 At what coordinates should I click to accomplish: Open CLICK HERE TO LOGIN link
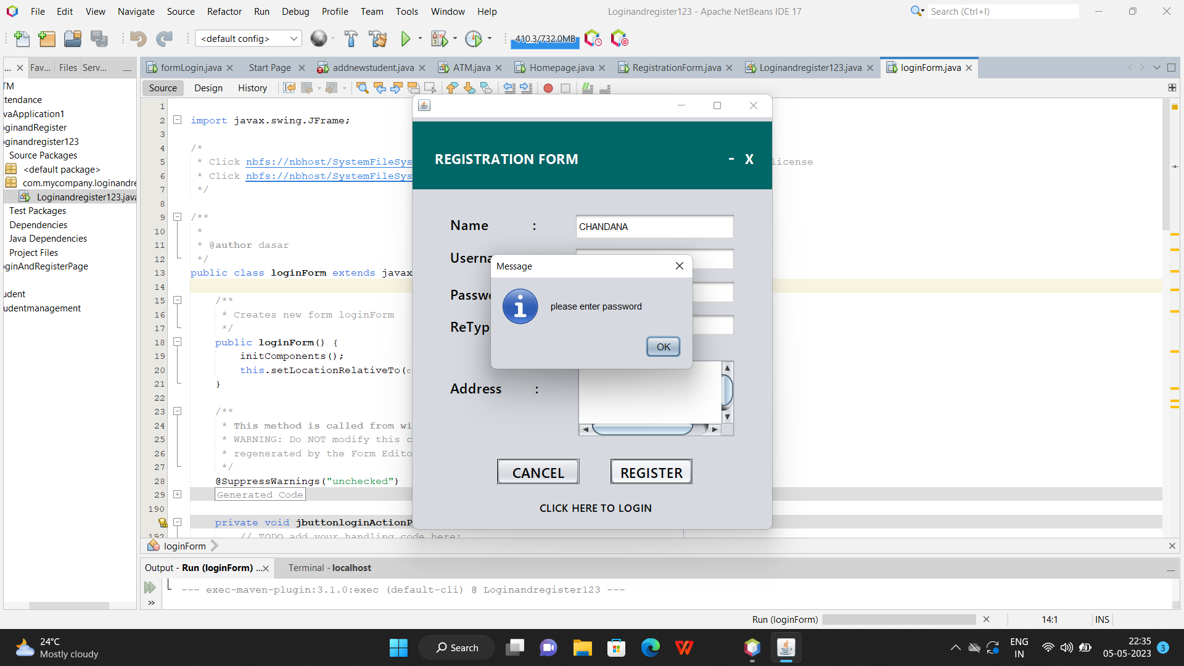point(596,508)
